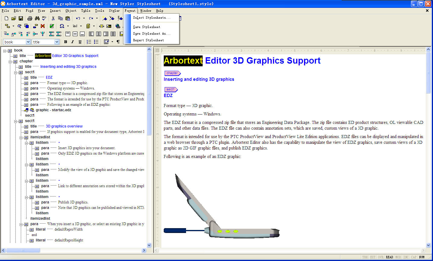Click the OVR status bar indicator

click(x=381, y=257)
